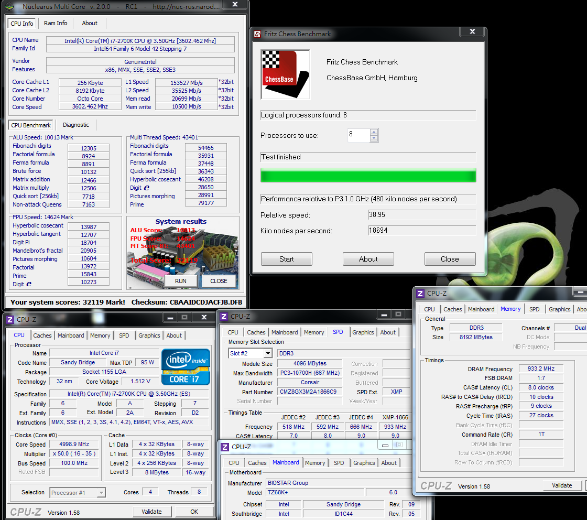Click Validate in CPU-Z CPU window
The height and width of the screenshot is (520, 587).
click(x=151, y=512)
